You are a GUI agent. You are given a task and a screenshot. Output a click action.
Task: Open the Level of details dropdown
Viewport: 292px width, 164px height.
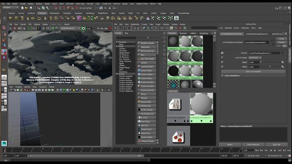(255, 58)
